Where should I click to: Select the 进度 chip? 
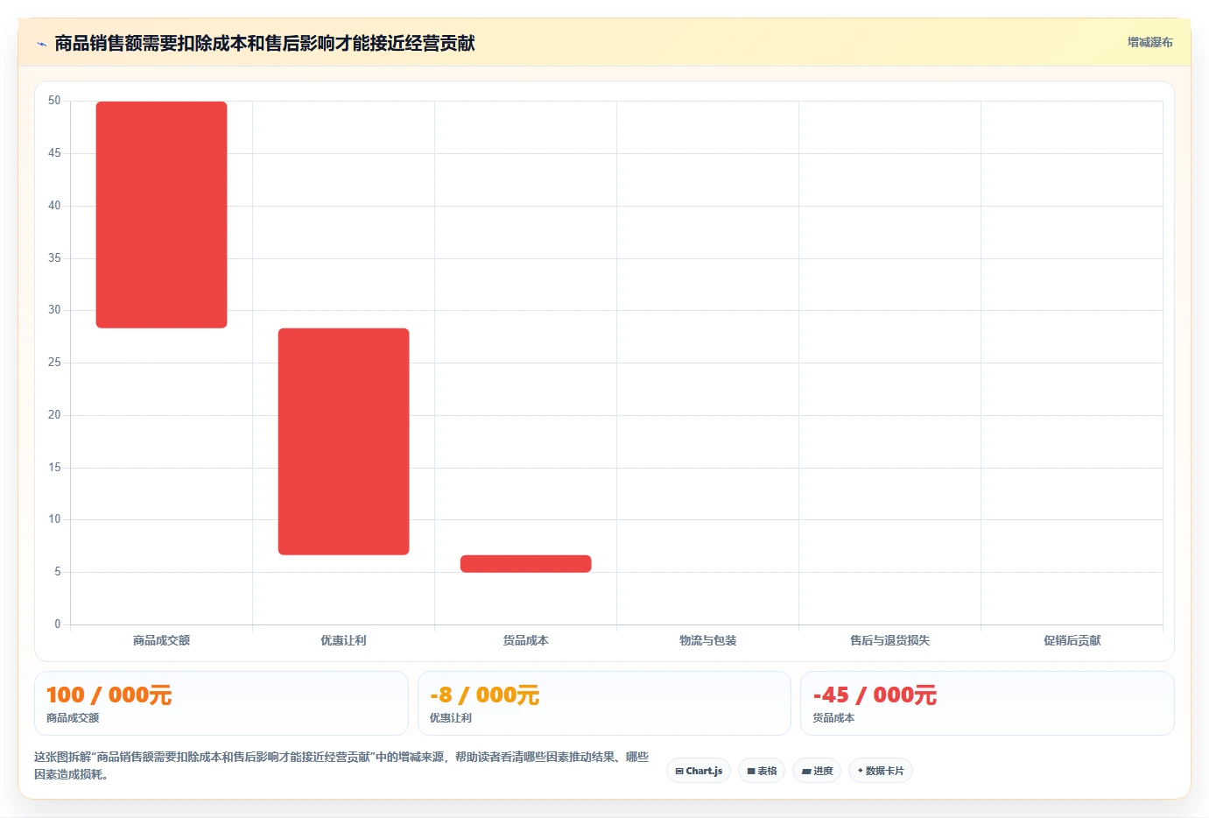pos(818,771)
